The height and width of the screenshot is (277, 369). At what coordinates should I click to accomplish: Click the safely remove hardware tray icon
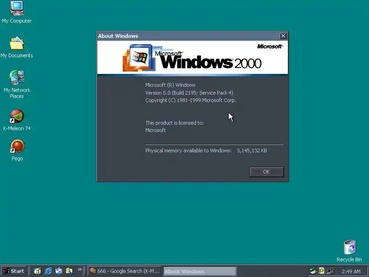313,271
